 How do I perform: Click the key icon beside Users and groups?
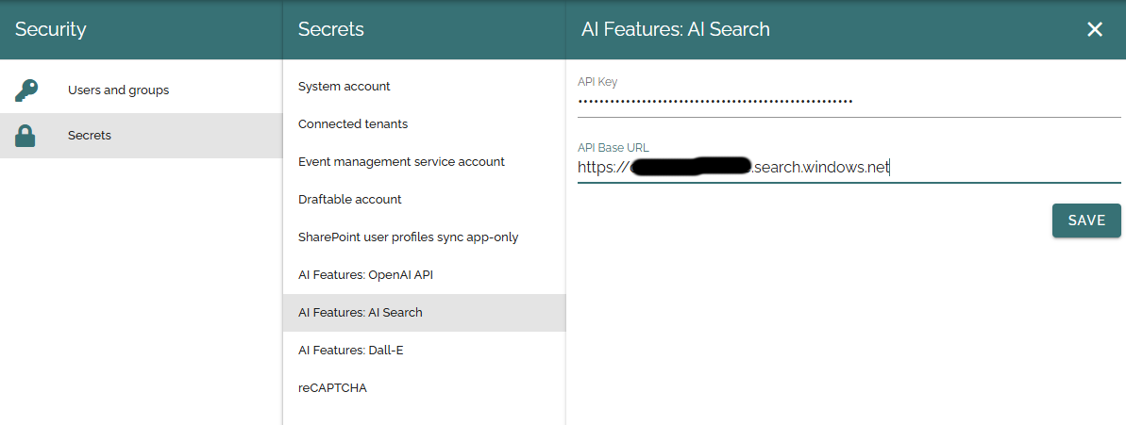tap(25, 90)
